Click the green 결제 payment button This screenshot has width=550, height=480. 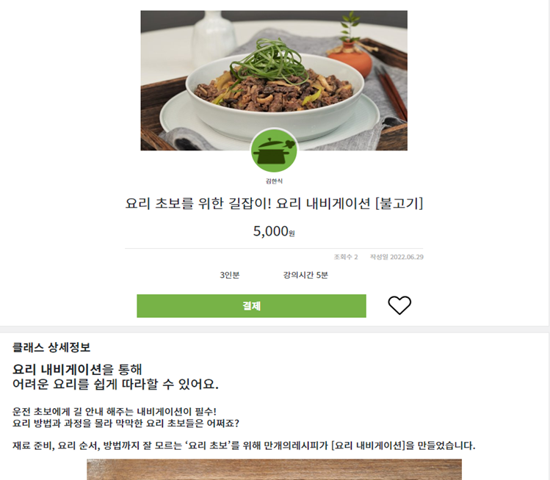[251, 306]
